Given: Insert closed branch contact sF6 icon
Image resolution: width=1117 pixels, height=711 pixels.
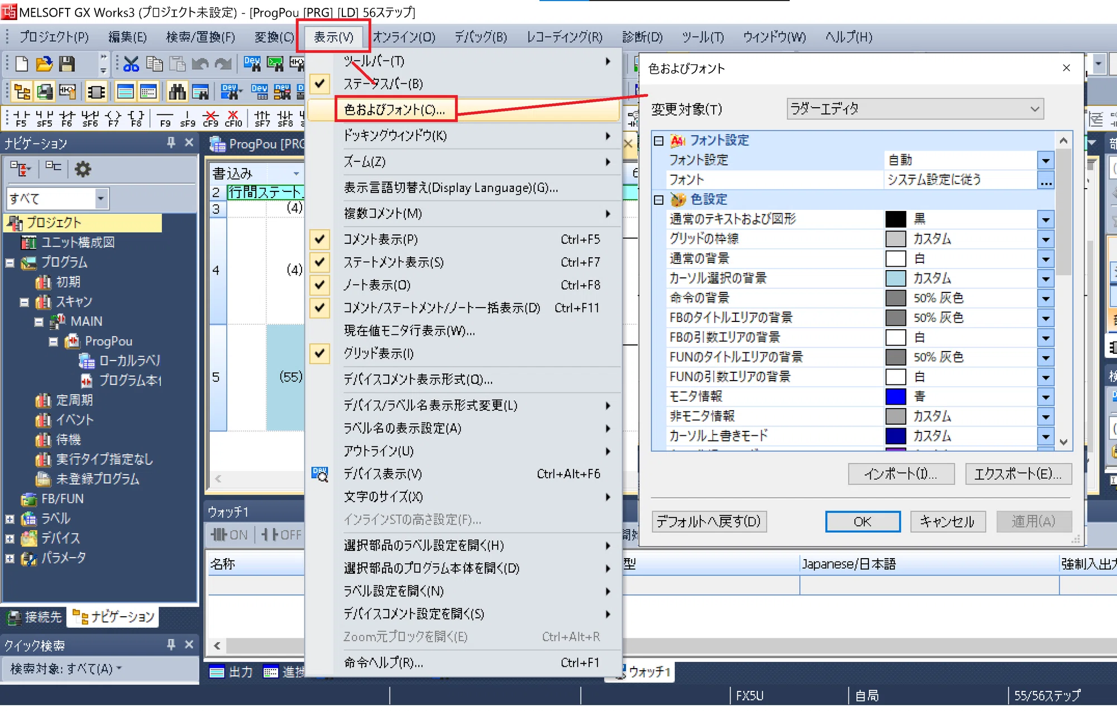Looking at the screenshot, I should point(90,118).
